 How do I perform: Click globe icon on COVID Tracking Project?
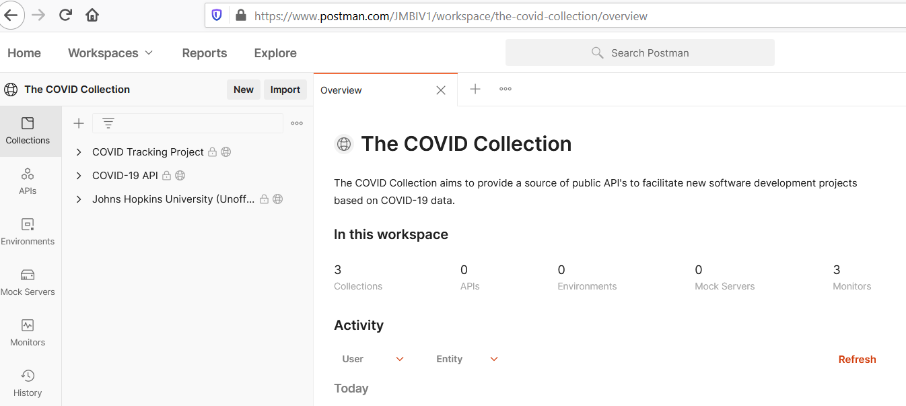coord(226,152)
